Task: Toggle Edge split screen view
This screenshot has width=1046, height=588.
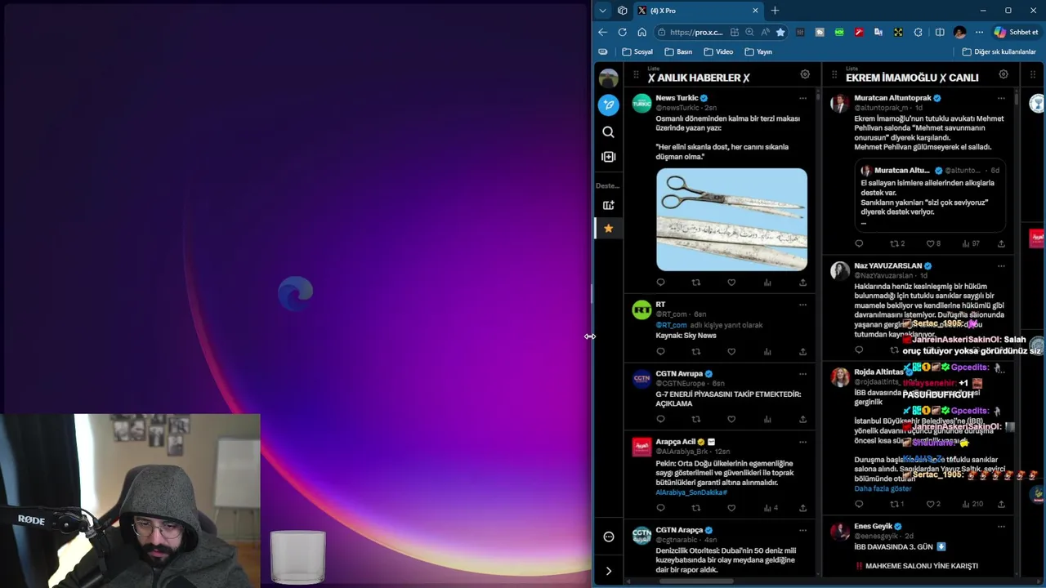Action: coord(940,32)
